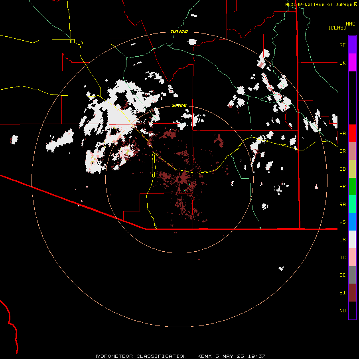Pick the dark green HR swatch
The width and height of the screenshot is (359, 359).
pyautogui.click(x=352, y=187)
